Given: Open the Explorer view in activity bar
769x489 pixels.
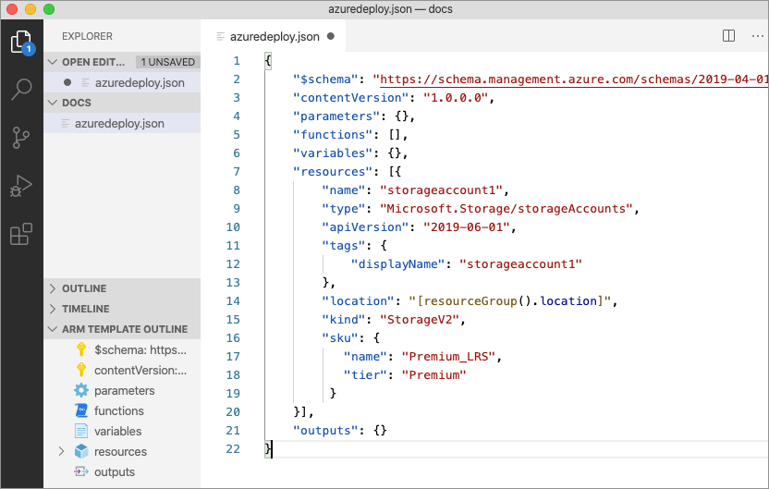Looking at the screenshot, I should [20, 43].
